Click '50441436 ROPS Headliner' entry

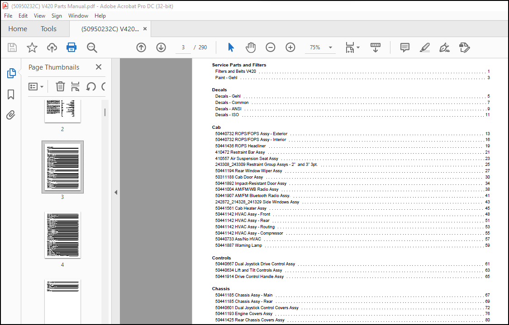click(x=241, y=146)
